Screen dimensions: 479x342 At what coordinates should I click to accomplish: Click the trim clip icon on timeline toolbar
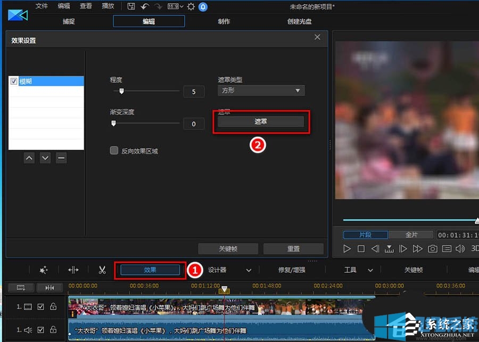click(x=73, y=270)
